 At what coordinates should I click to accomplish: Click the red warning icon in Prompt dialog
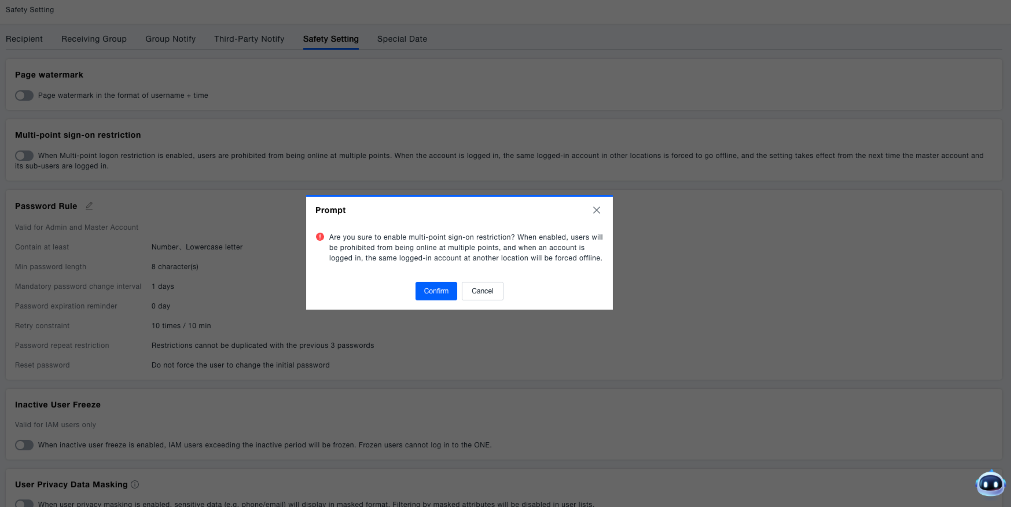click(320, 237)
